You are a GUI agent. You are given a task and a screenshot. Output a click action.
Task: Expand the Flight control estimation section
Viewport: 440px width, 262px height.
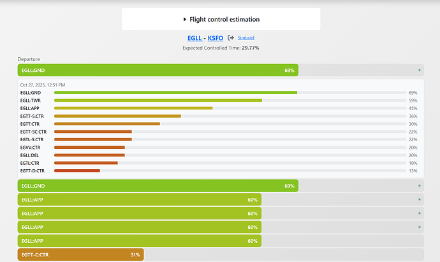click(221, 20)
